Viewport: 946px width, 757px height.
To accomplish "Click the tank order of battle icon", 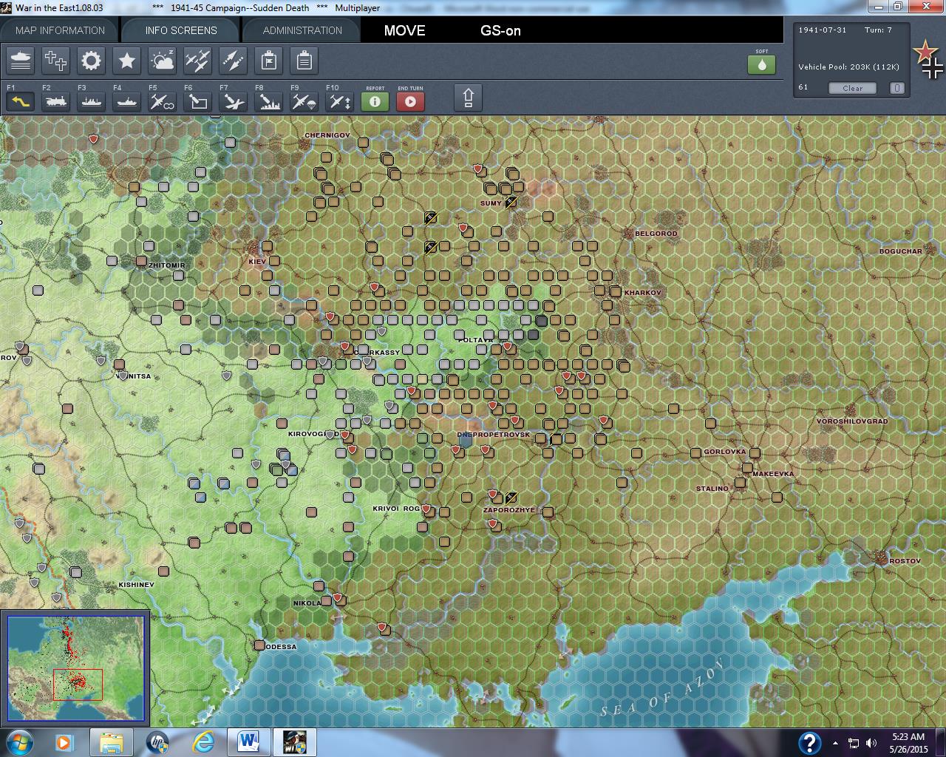I will click(x=21, y=61).
